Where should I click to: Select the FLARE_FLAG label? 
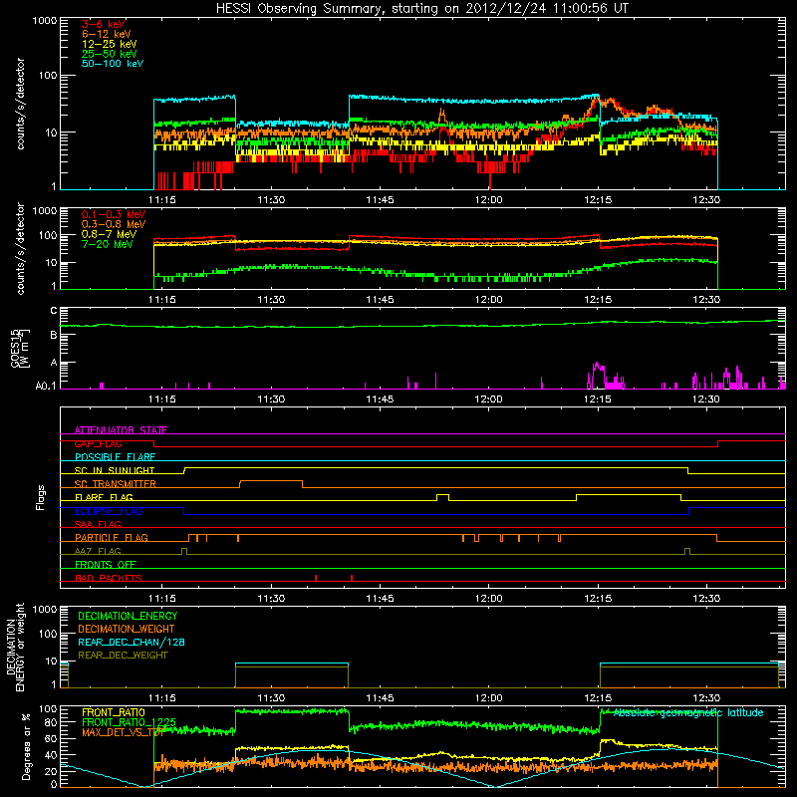click(x=104, y=497)
